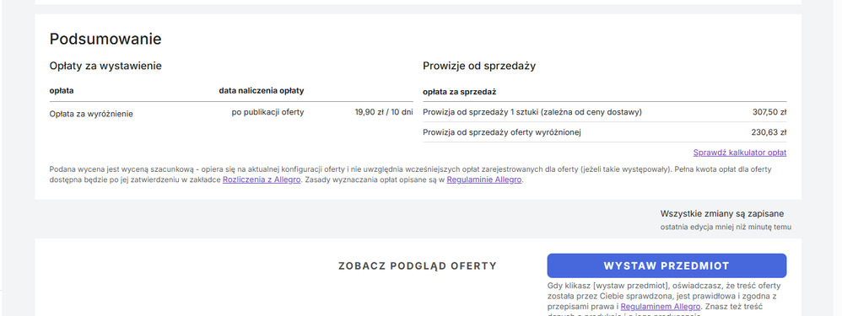This screenshot has height=316, width=842.
Task: Click the WYSTAW PRZEDMIOT button
Action: pos(667,265)
